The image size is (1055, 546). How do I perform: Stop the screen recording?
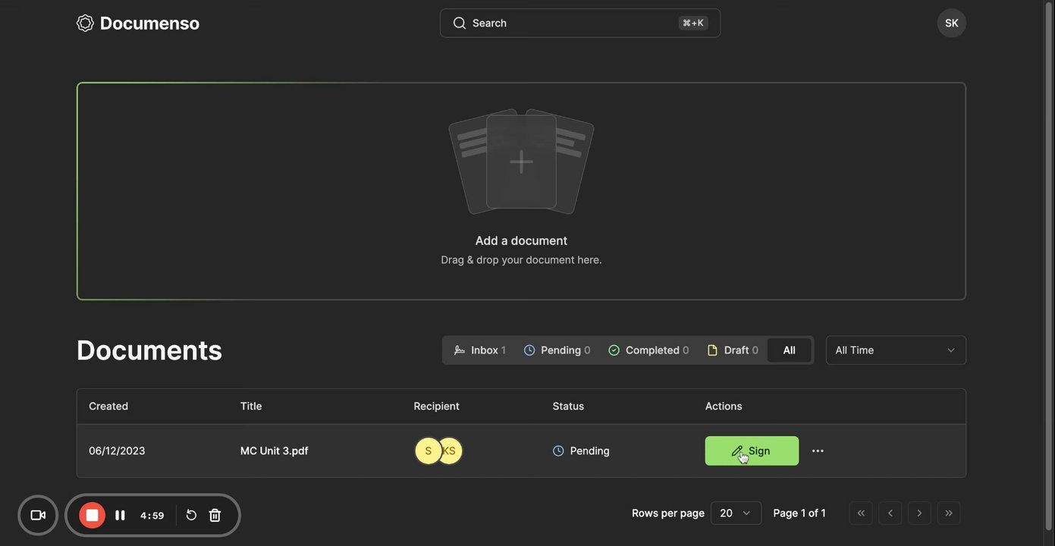coord(93,516)
